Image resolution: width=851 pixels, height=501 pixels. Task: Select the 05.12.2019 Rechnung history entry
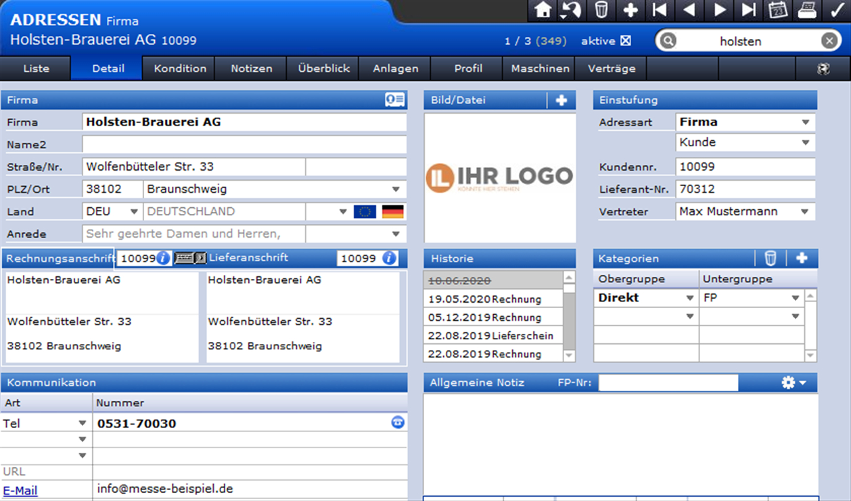[493, 318]
